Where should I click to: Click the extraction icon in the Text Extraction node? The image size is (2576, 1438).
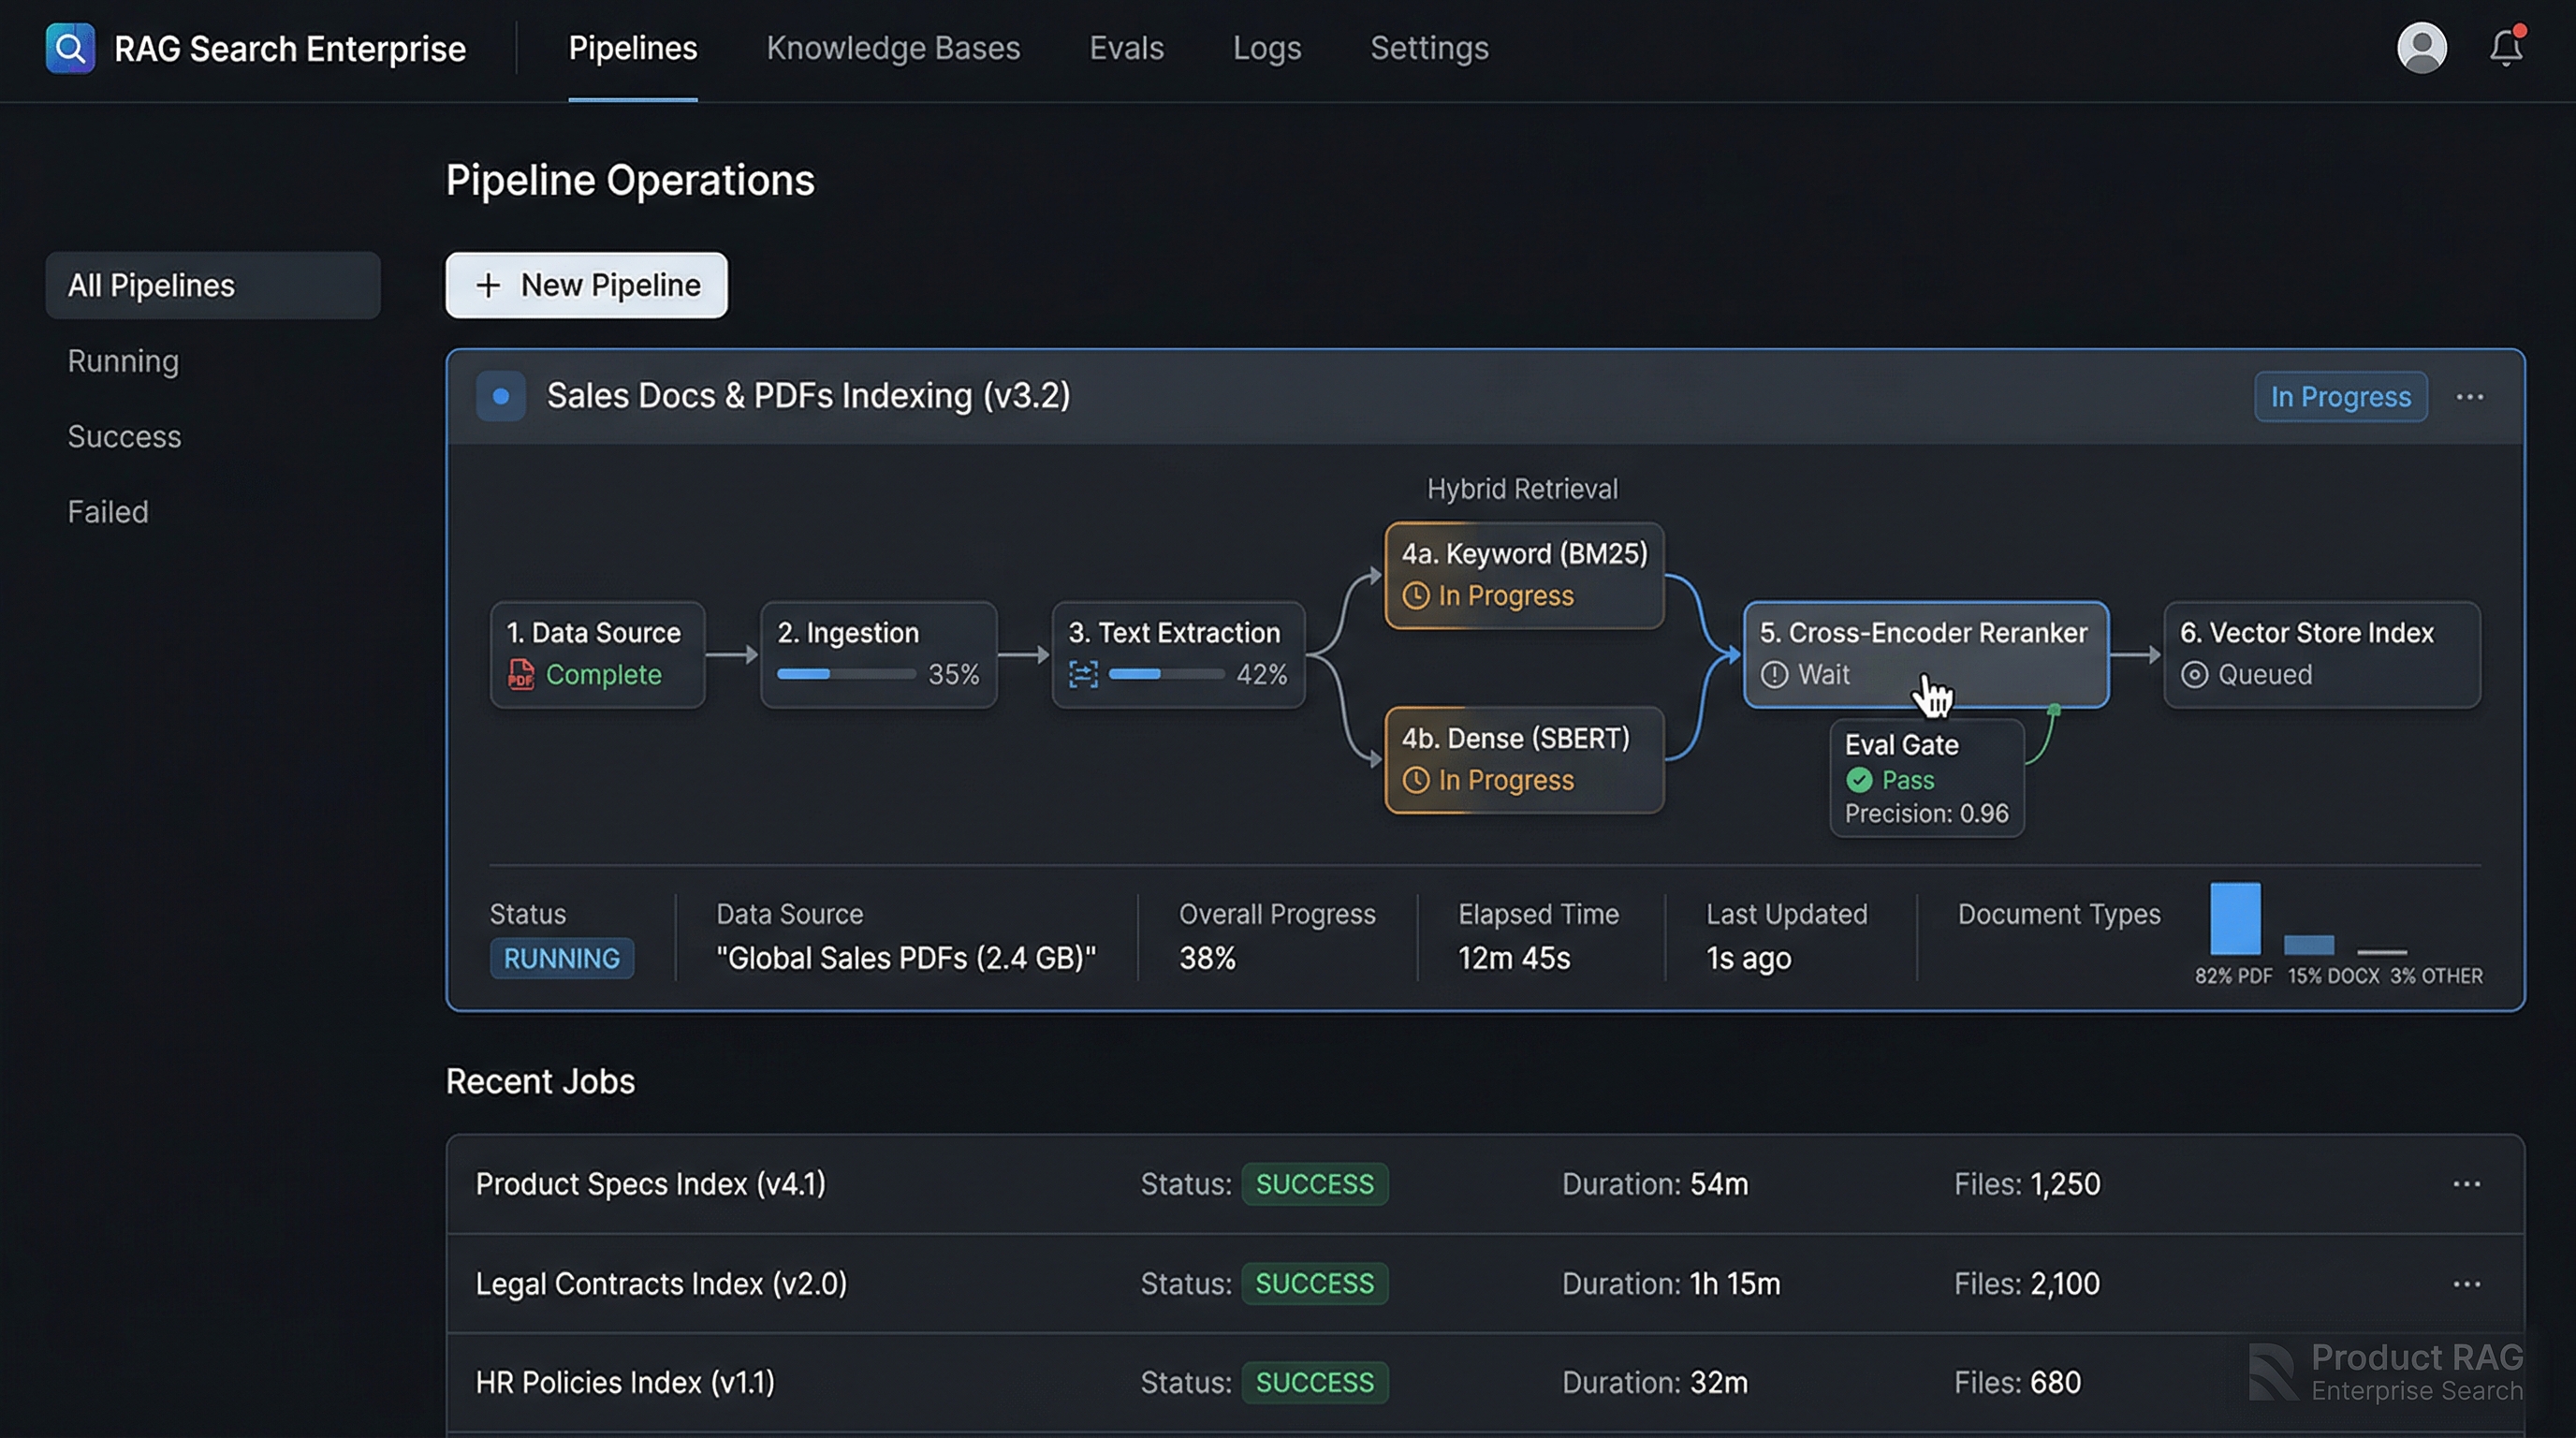(1085, 674)
